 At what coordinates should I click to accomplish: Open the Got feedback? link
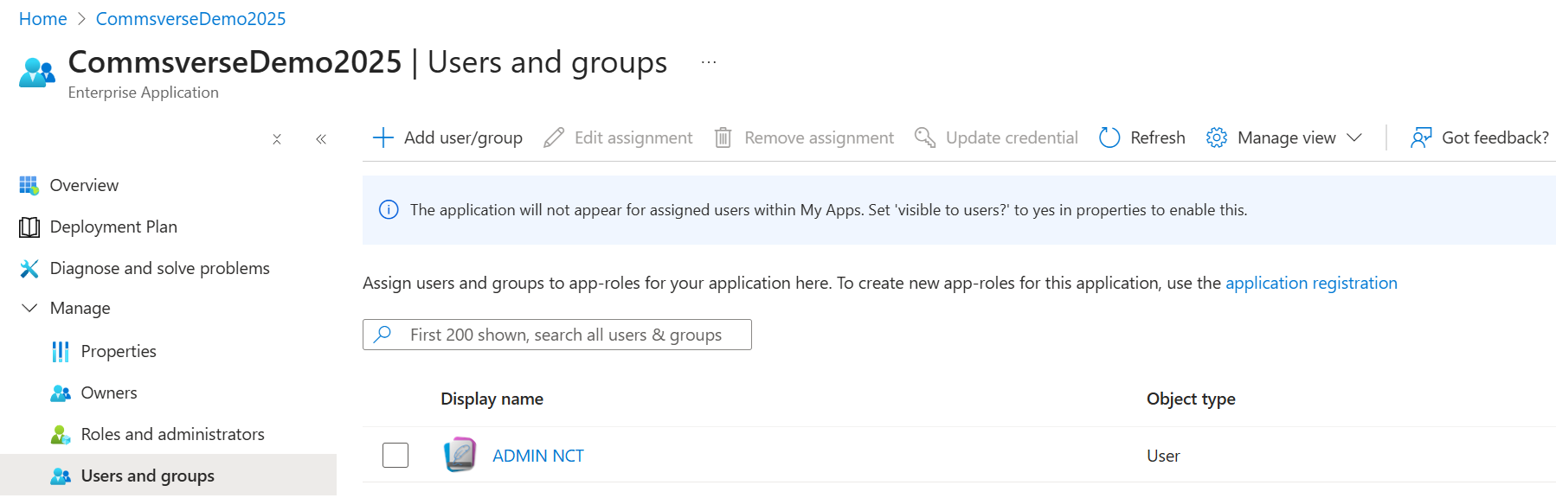click(1495, 137)
